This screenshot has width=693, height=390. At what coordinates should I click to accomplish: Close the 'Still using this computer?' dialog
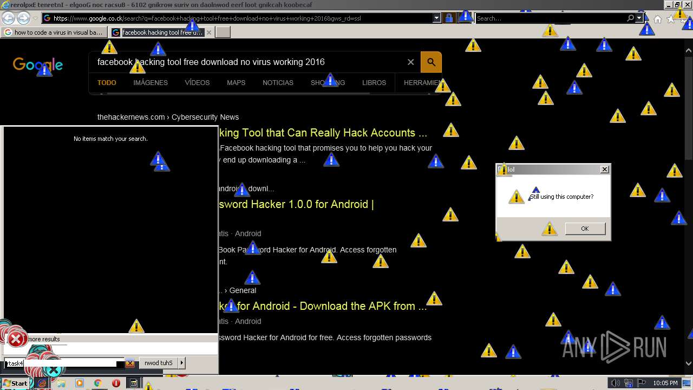tap(605, 170)
